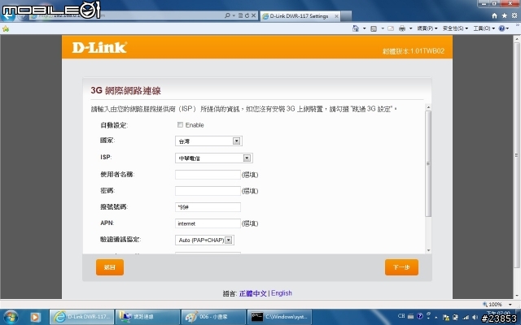Open the Print dropdown arrow
The width and height of the screenshot is (521, 325).
click(x=410, y=28)
